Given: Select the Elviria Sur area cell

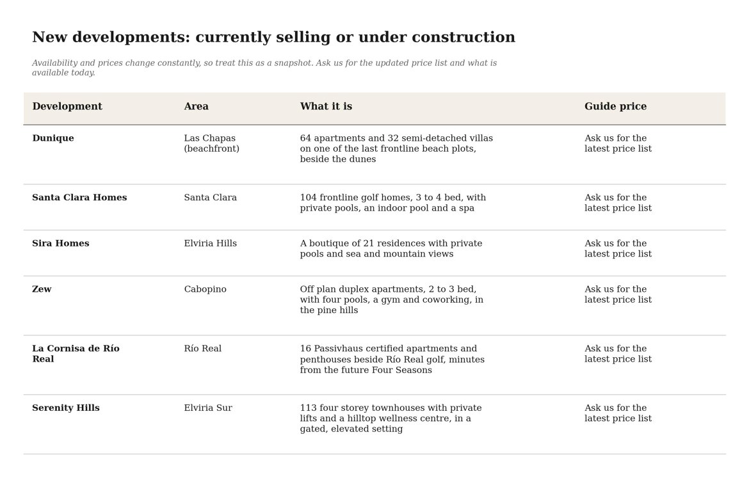Looking at the screenshot, I should click(208, 408).
